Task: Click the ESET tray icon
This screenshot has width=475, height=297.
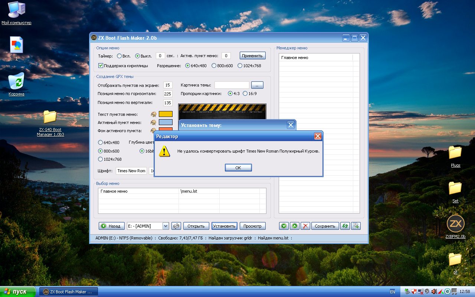Action: 448,291
